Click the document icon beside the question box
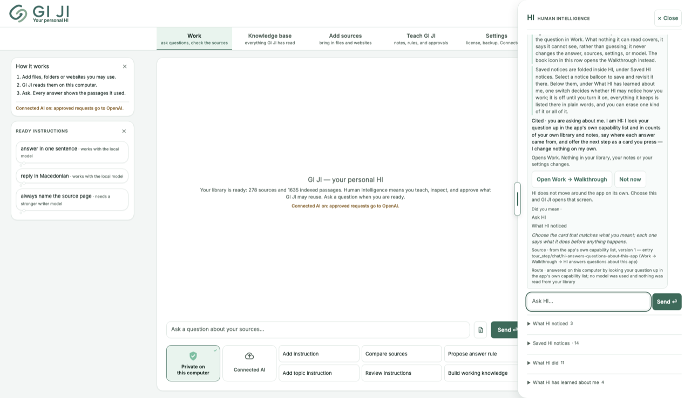 click(x=480, y=330)
